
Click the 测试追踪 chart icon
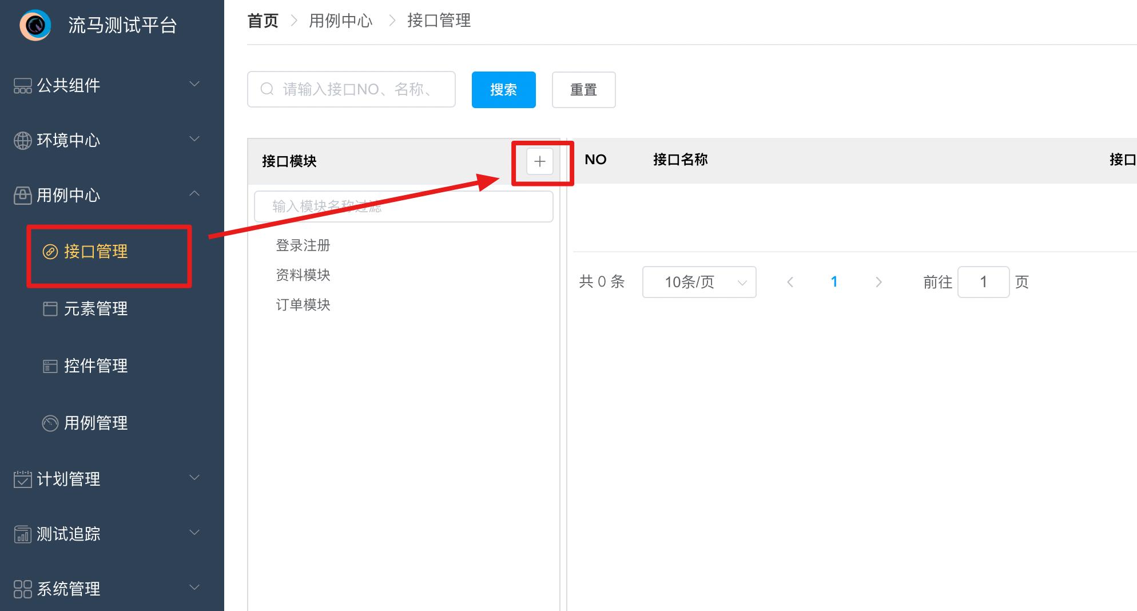[22, 533]
